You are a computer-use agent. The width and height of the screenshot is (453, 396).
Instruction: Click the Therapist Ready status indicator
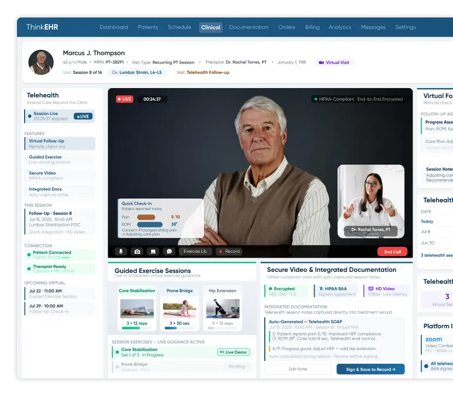[x=60, y=269]
